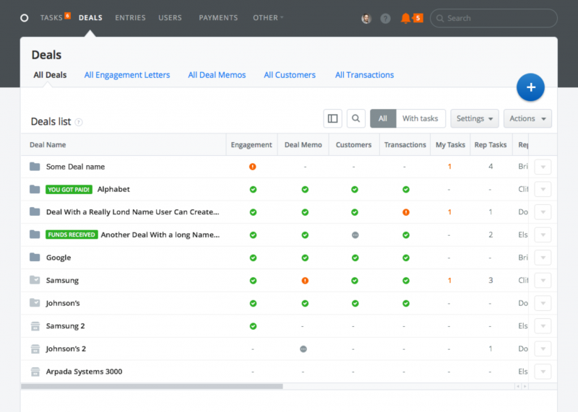Open row dropdown for Some Deal name
The height and width of the screenshot is (412, 578).
point(543,167)
